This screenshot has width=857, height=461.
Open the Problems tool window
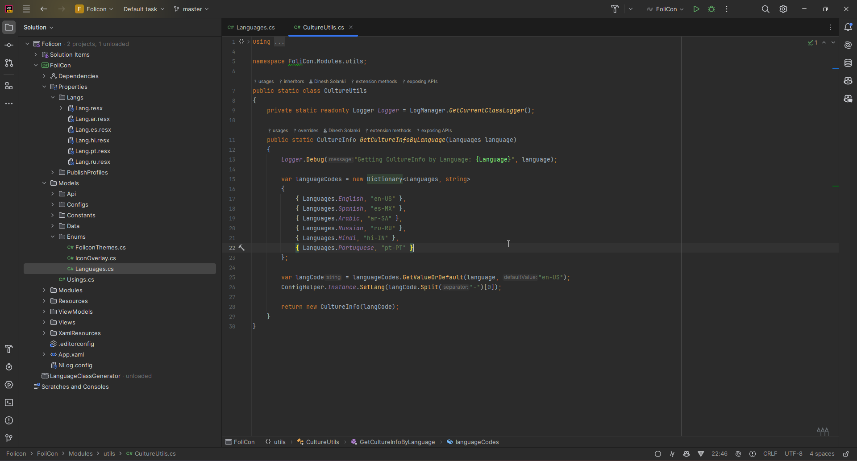tap(9, 420)
